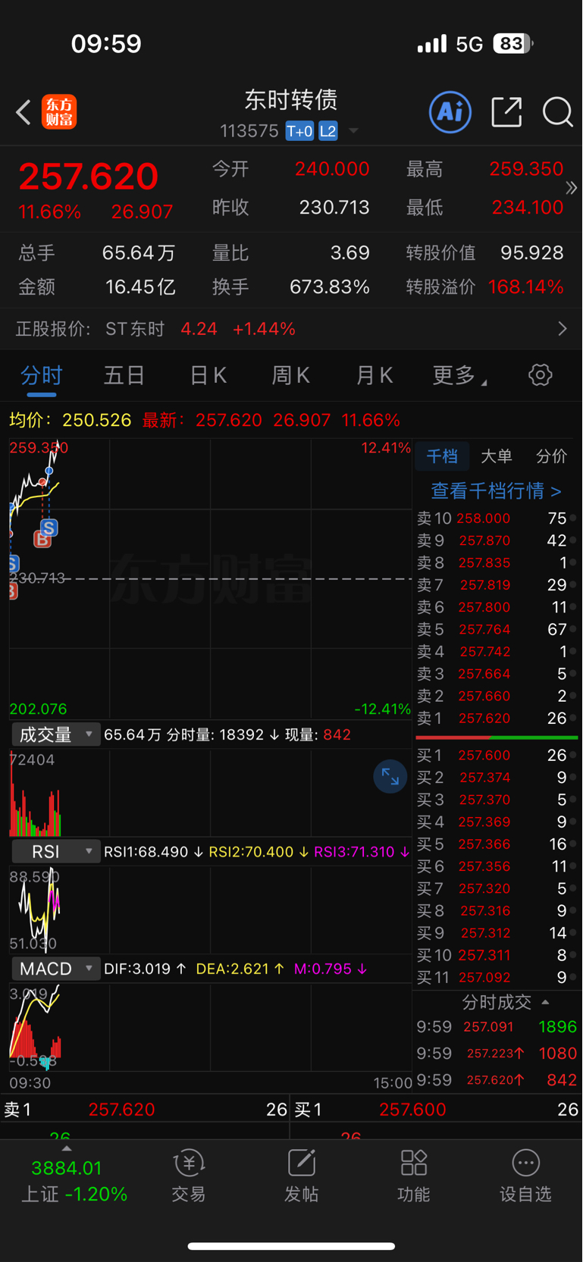This screenshot has height=1262, width=583.
Task: Open MACD indicator dropdown
Action: [55, 968]
